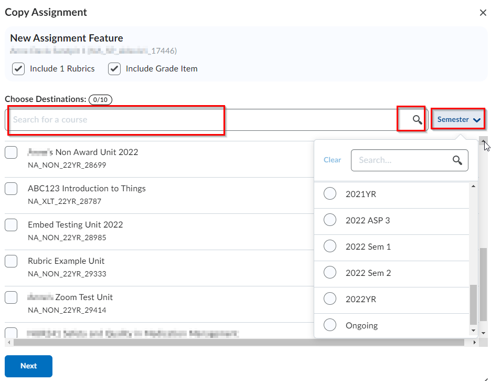This screenshot has height=381, width=491.
Task: Click course code NA_NON_22YR_28985
Action: pos(67,238)
